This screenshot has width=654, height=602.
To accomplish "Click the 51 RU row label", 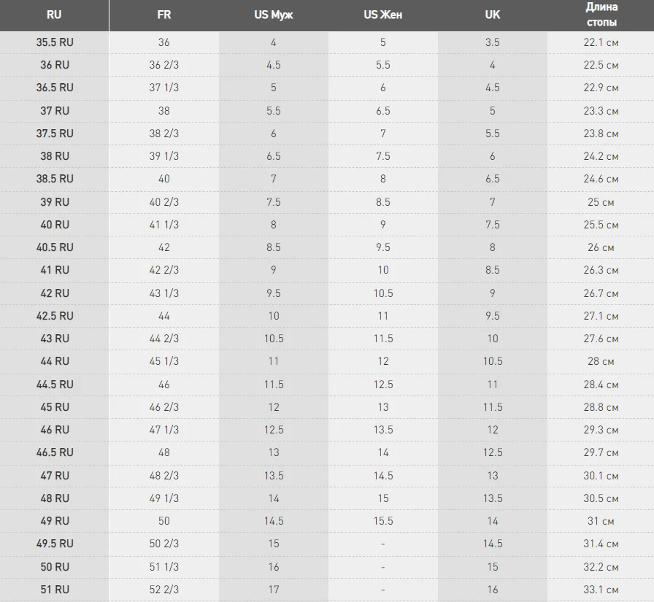I will (55, 590).
